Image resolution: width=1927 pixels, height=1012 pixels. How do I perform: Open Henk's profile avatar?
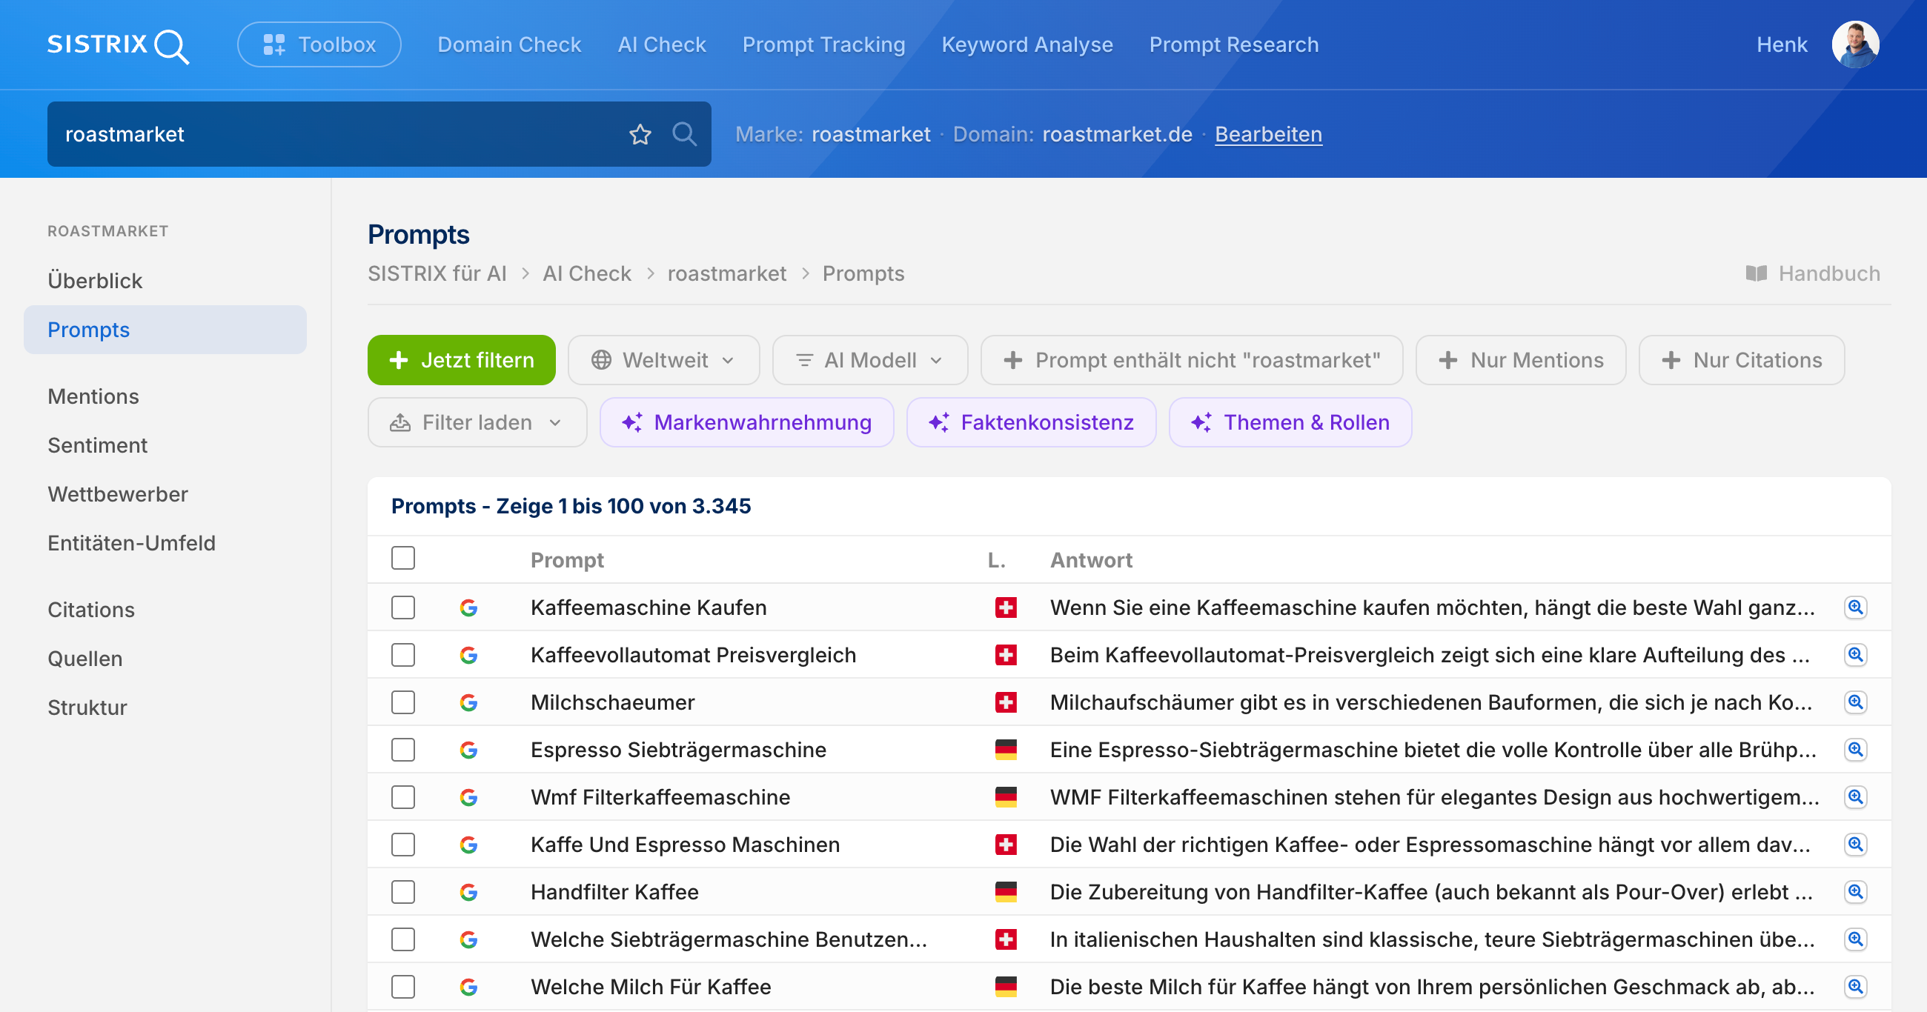pos(1855,45)
